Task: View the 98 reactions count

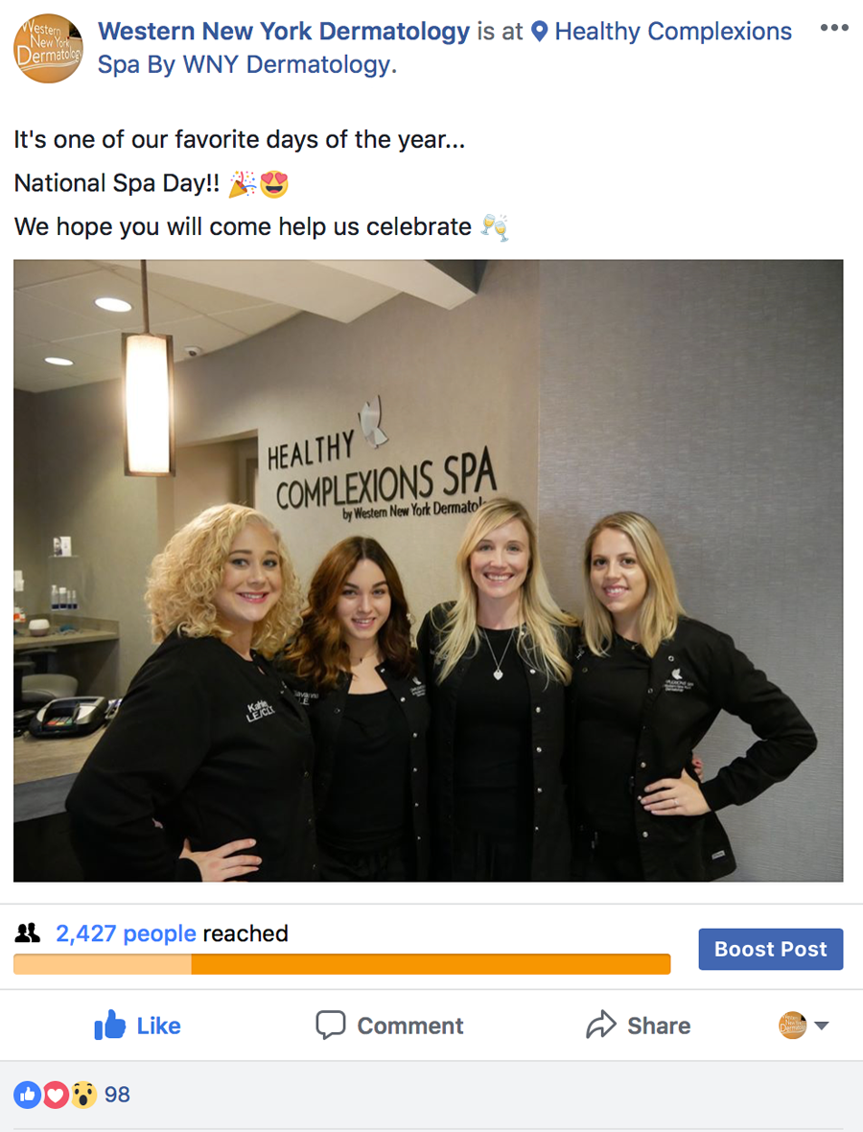Action: pyautogui.click(x=117, y=1095)
